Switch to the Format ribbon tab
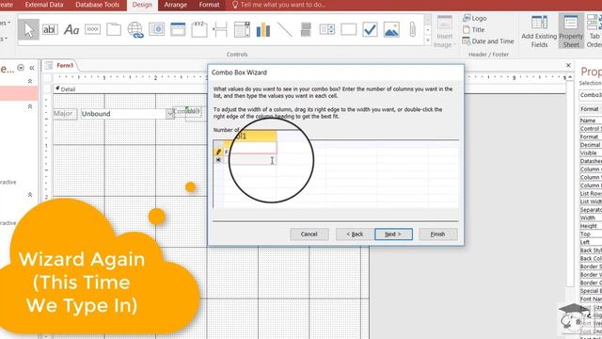 click(x=209, y=5)
